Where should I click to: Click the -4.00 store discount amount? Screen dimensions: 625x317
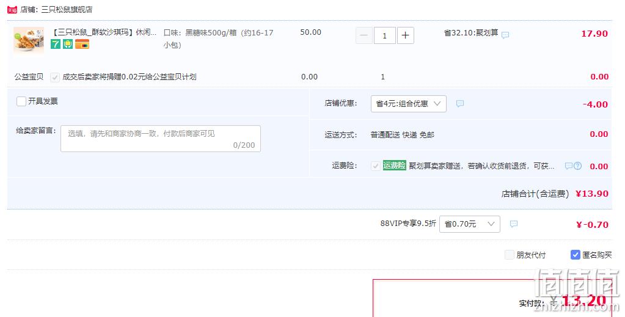tap(595, 104)
